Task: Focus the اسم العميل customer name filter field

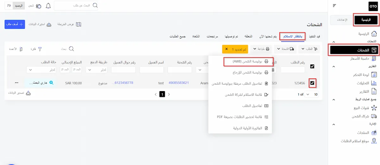Action: pos(151,70)
